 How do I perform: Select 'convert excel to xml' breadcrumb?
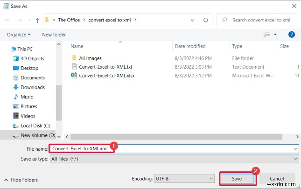tap(109, 20)
